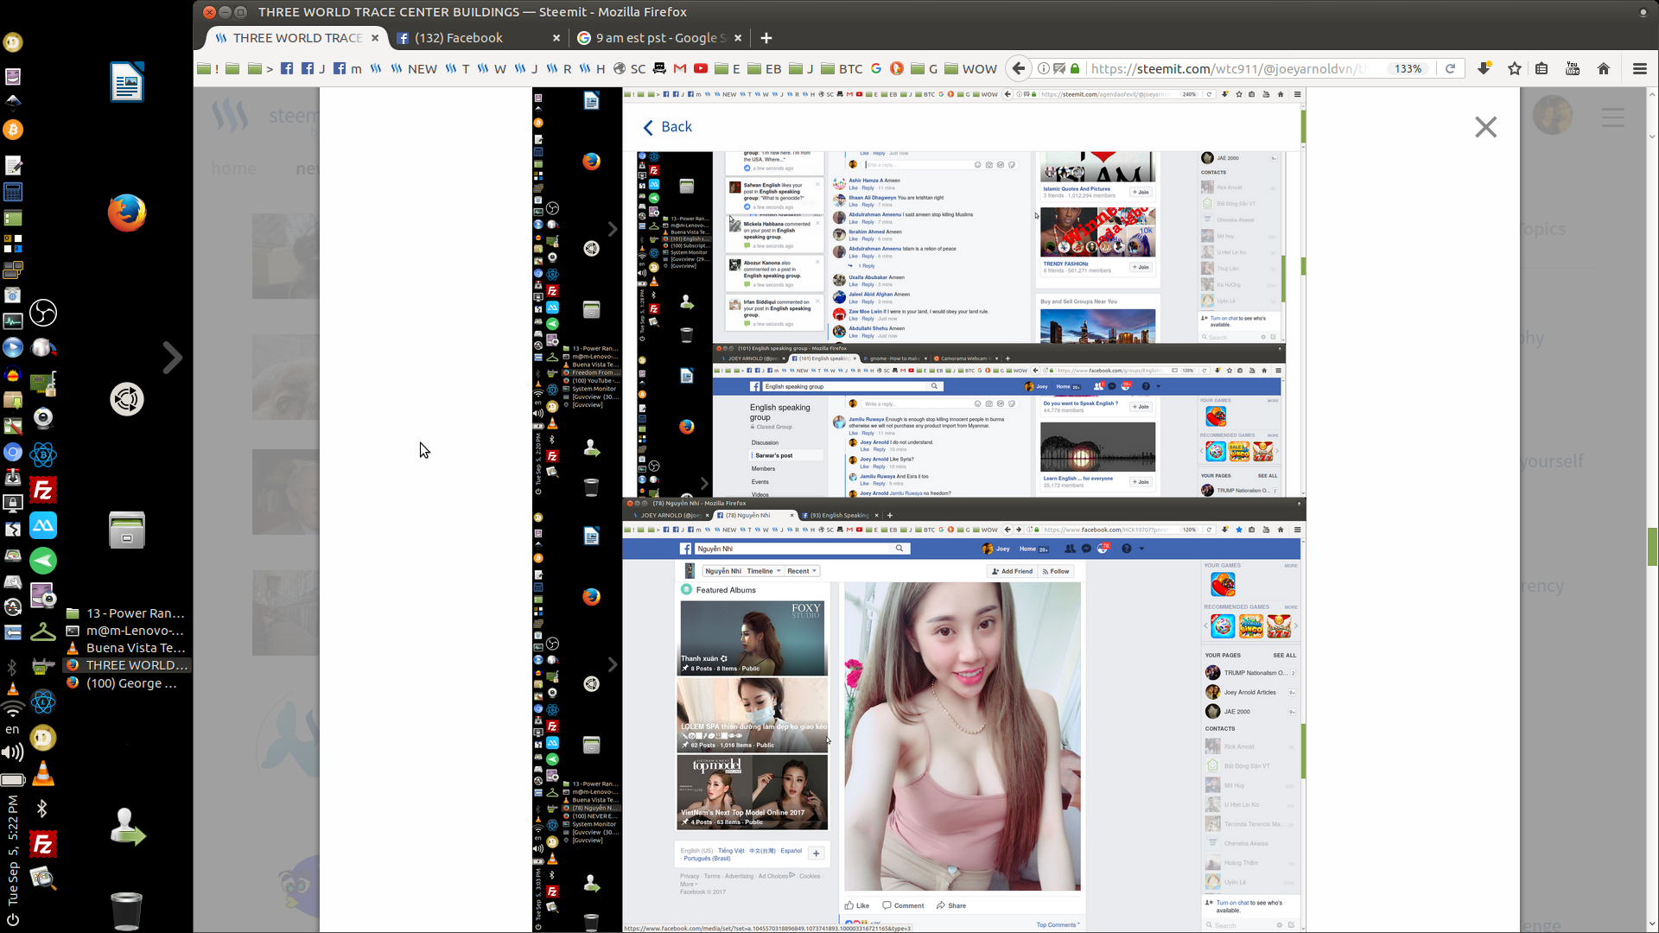The width and height of the screenshot is (1659, 933).
Task: Show bookmarks list from toolbar icon
Action: tap(1541, 68)
